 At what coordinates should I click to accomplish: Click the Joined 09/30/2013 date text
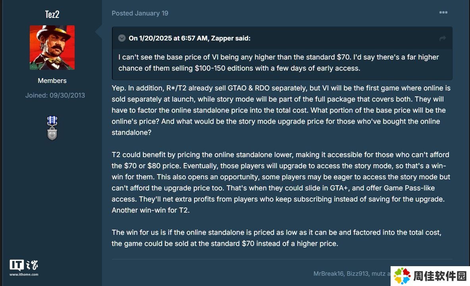pyautogui.click(x=55, y=95)
